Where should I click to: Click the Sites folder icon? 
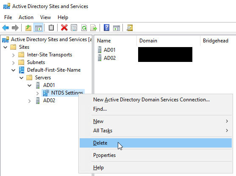tap(13, 47)
